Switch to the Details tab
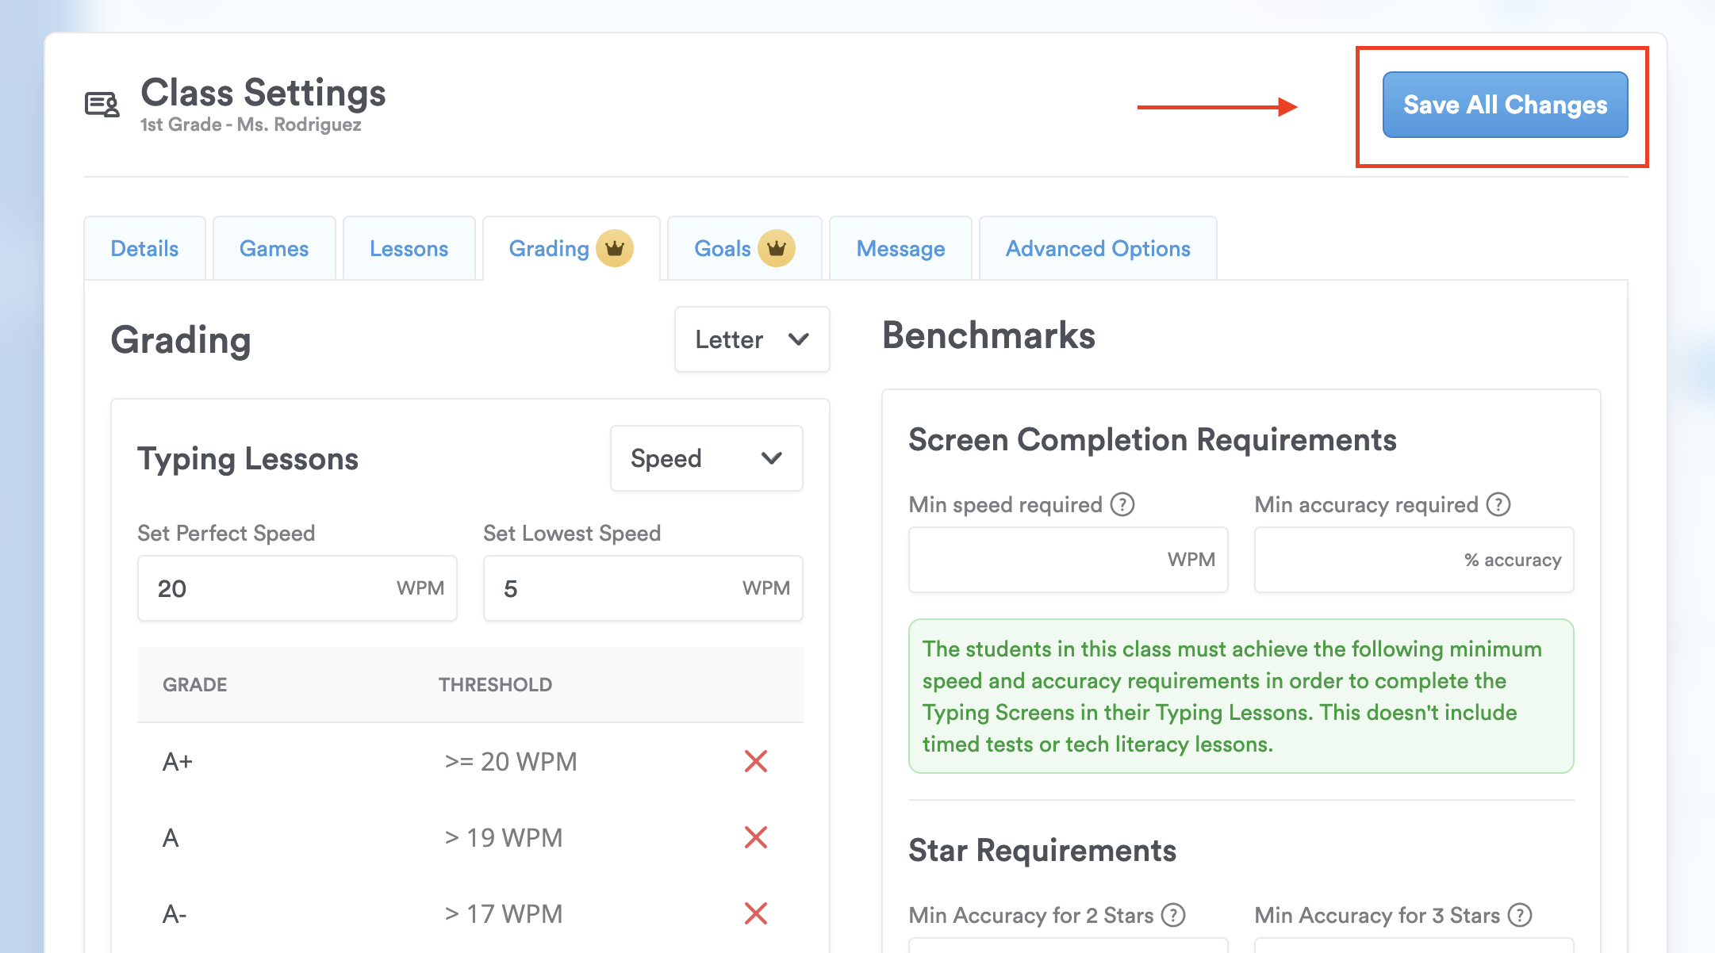This screenshot has height=953, width=1715. (x=144, y=249)
